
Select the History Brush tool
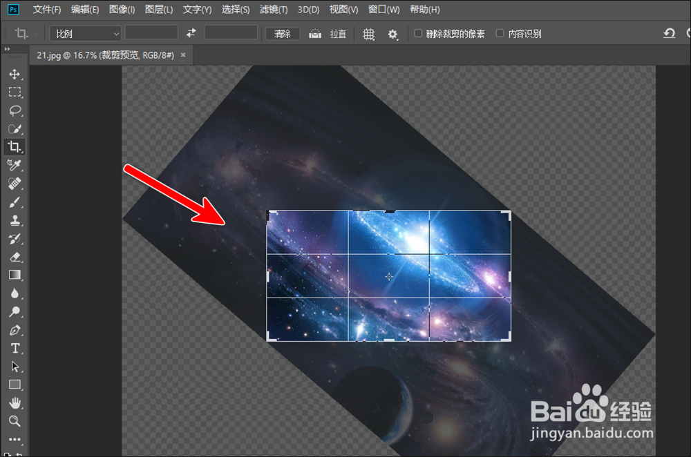pos(15,239)
